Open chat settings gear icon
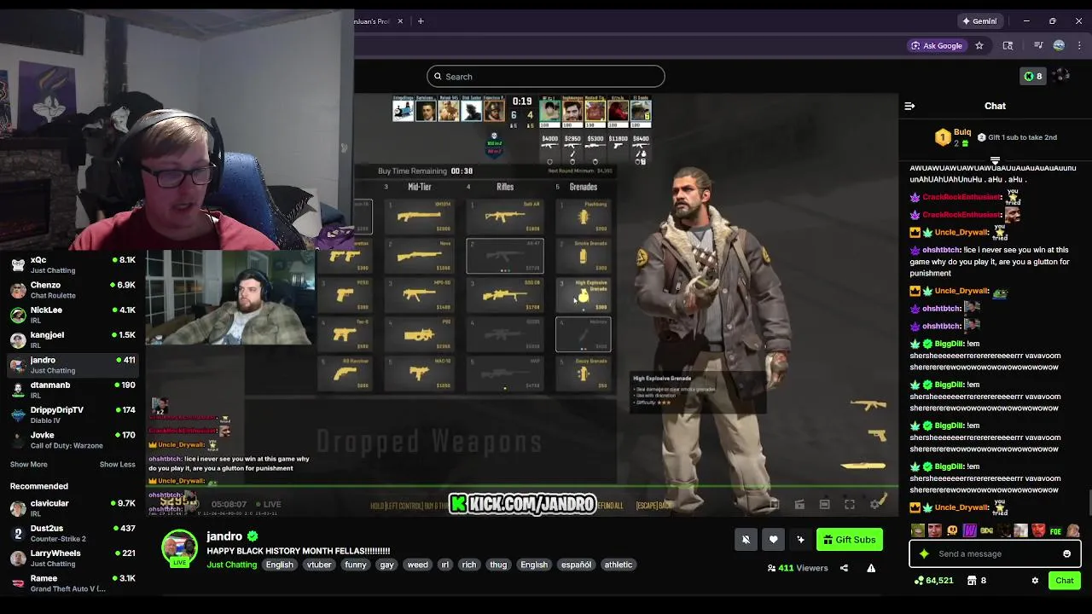This screenshot has width=1092, height=614. (1035, 581)
